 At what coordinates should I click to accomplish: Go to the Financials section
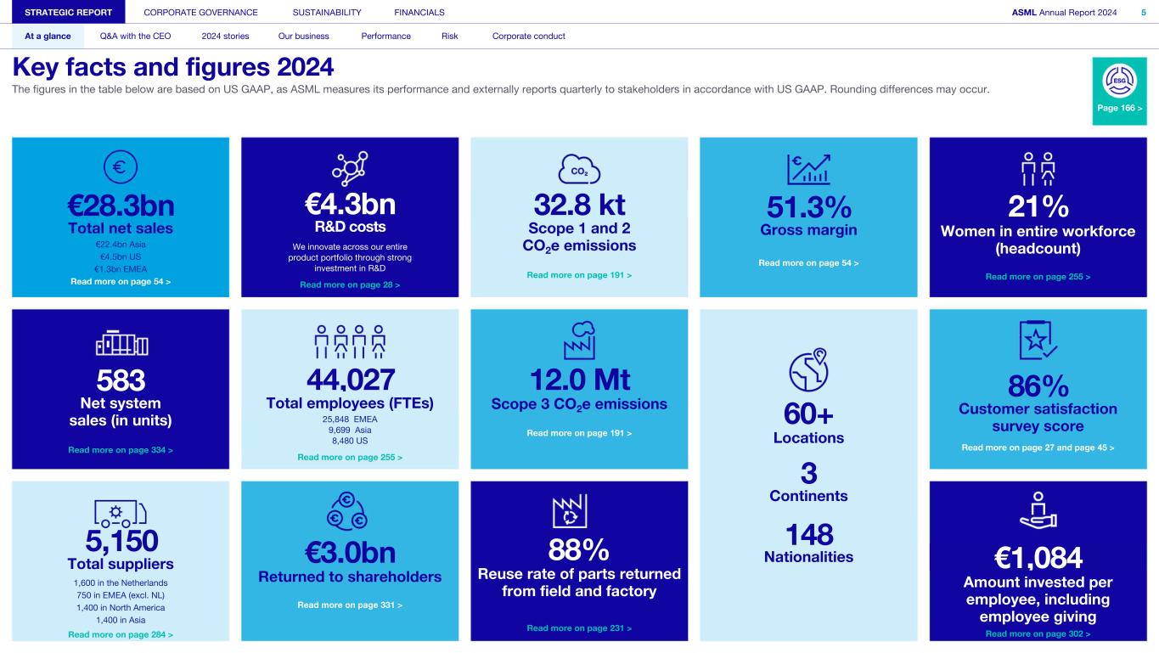419,12
